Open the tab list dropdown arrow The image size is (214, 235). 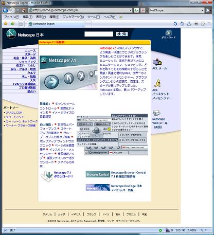[x=26, y=24]
